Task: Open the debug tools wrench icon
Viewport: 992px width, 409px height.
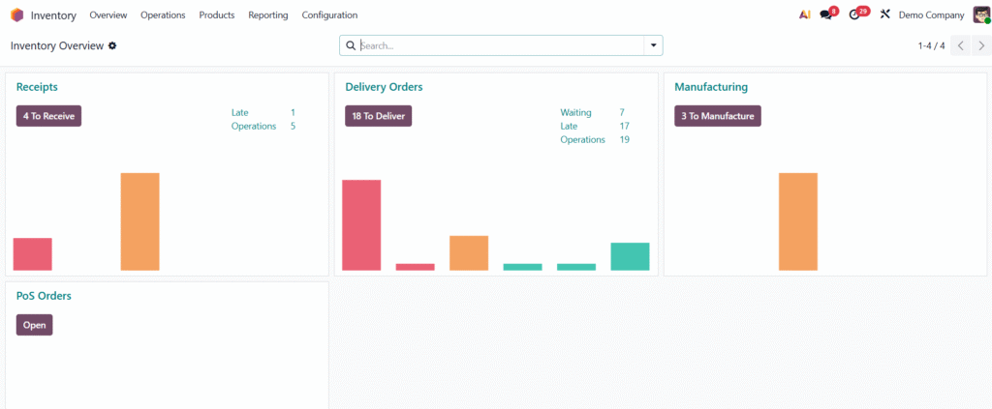Action: pos(884,15)
